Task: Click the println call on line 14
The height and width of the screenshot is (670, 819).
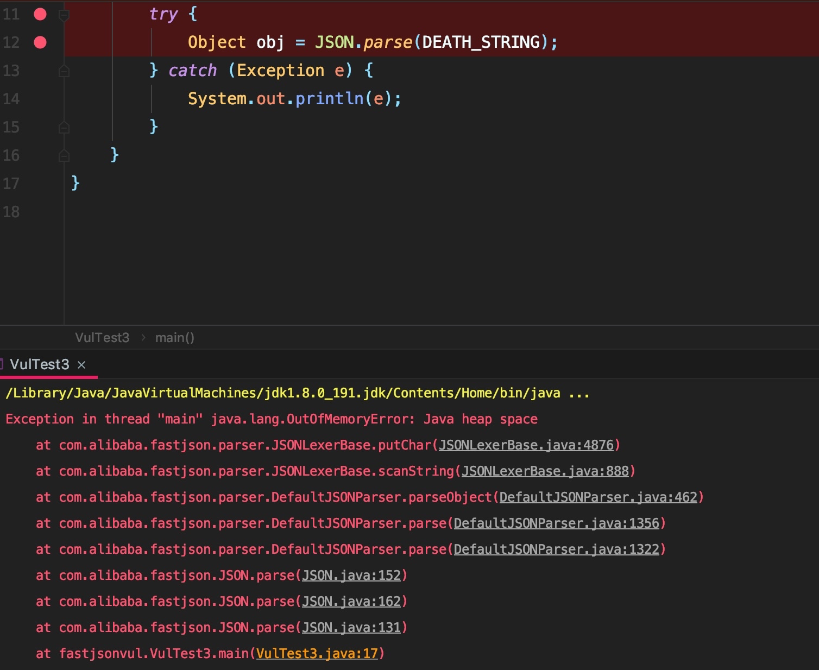Action: (x=330, y=99)
